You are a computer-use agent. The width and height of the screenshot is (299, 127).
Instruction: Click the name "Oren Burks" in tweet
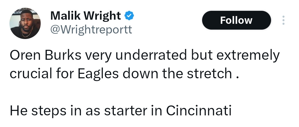tap(46, 56)
